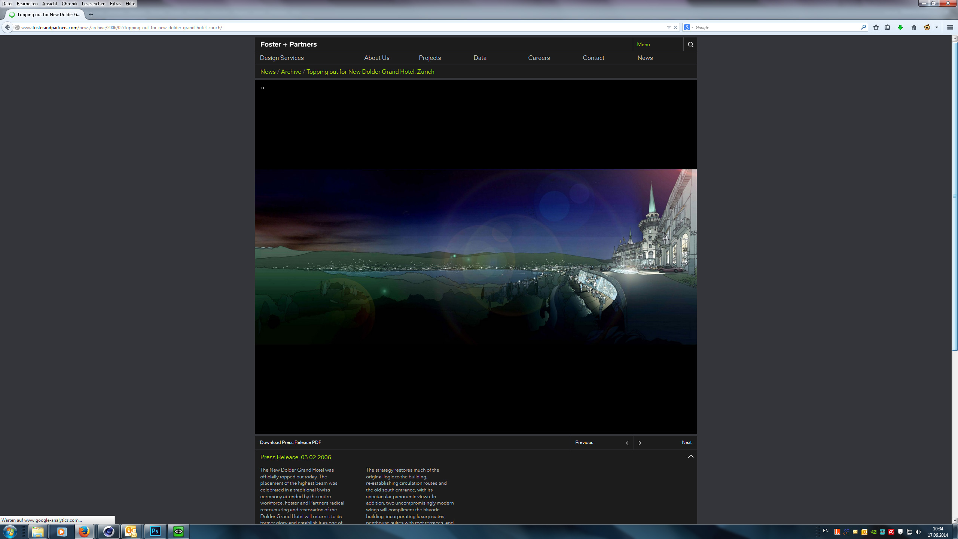Click Archive in the breadcrumb
Screen dimensions: 958x539
click(x=291, y=71)
